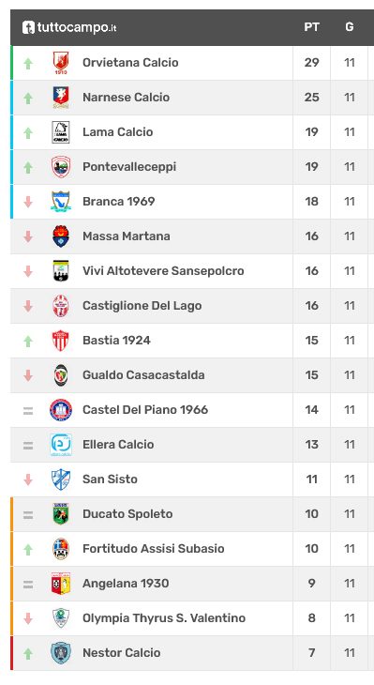Click the San Sisto team crest
The width and height of the screenshot is (374, 685).
(x=61, y=479)
